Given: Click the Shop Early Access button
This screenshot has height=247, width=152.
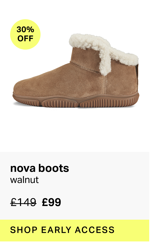Looking at the screenshot, I should (74, 230).
